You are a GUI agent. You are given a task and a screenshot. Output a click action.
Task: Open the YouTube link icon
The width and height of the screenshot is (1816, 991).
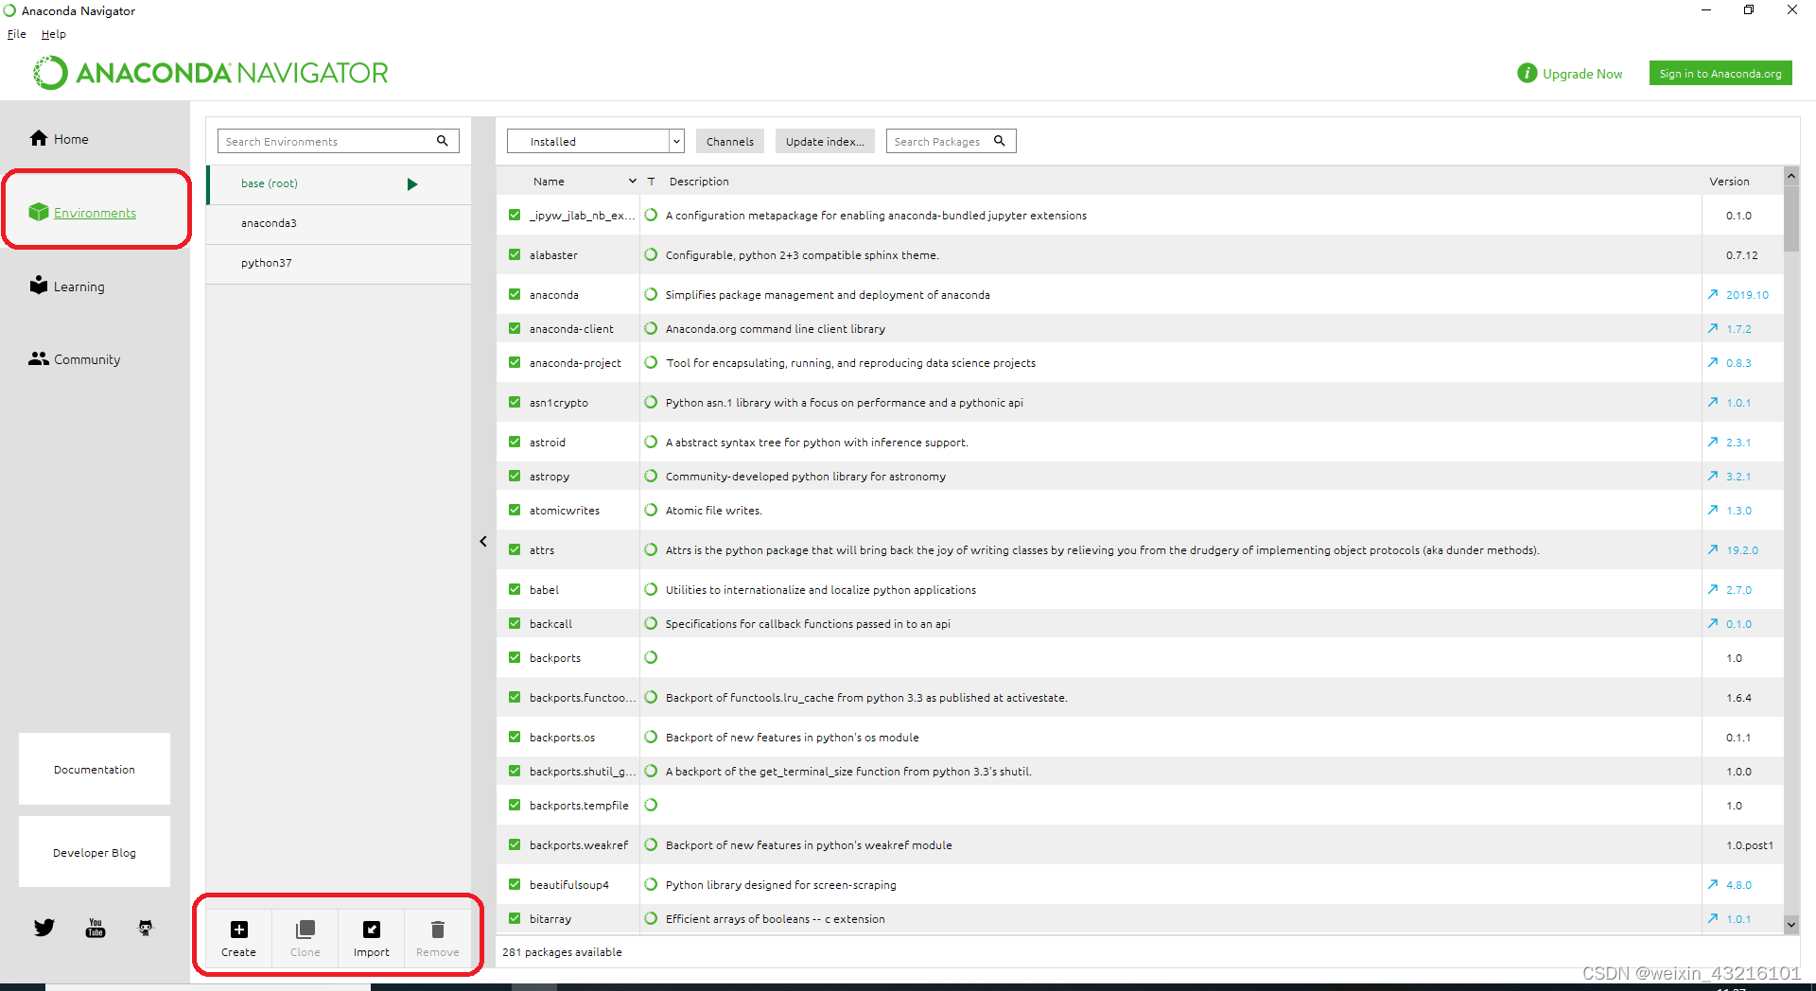[96, 928]
